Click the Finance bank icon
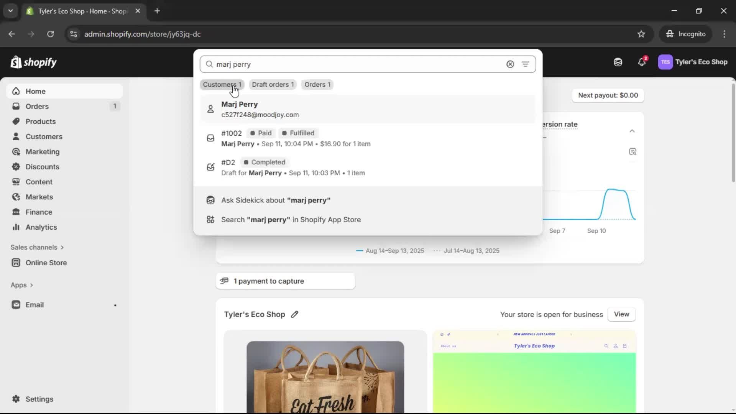Screen dimensions: 736x414 click(16, 212)
